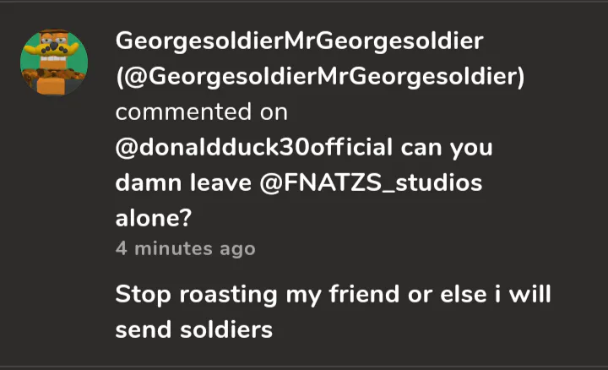Image resolution: width=608 pixels, height=370 pixels.
Task: Click the word 'alone?' in the post title
Action: click(153, 218)
